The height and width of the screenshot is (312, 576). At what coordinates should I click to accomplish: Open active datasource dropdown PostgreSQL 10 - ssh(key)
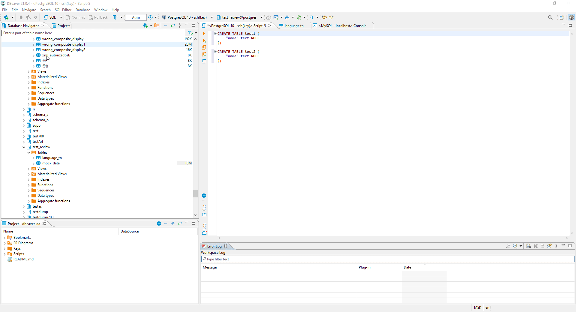(187, 17)
